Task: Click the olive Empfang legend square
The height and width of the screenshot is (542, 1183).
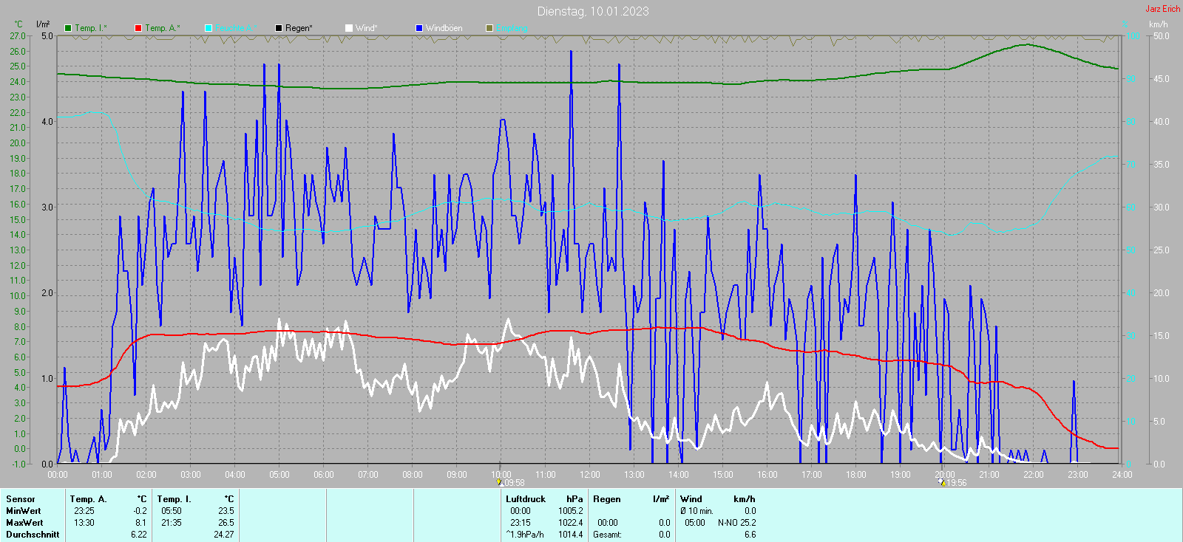Action: pos(489,28)
